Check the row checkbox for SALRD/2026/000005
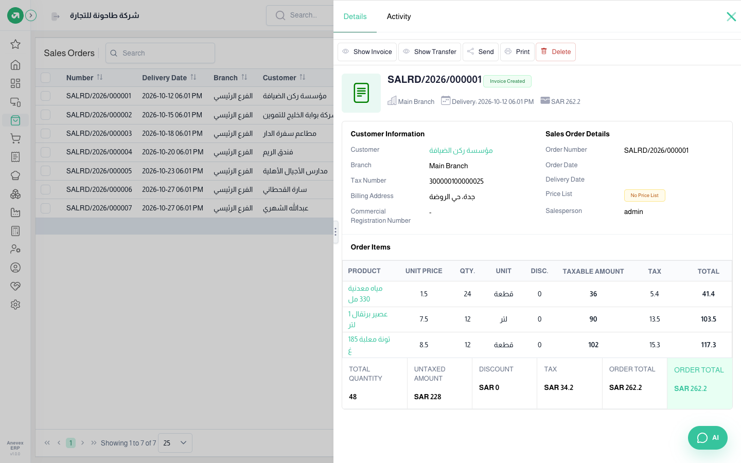Screen dimensions: 741x463 click(x=46, y=171)
